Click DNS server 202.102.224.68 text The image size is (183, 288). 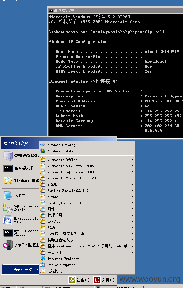click(x=162, y=126)
